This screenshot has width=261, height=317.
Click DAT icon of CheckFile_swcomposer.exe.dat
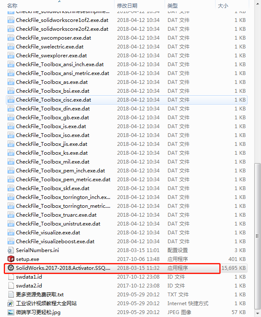point(11,38)
